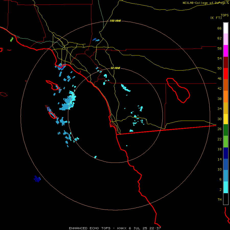The height and width of the screenshot is (230, 230).
Task: Click the legend value "66"
Action: [x=220, y=28]
